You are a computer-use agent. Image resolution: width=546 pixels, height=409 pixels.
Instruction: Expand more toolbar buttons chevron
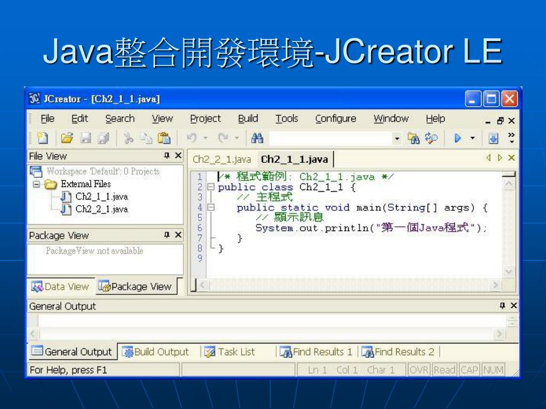[511, 138]
